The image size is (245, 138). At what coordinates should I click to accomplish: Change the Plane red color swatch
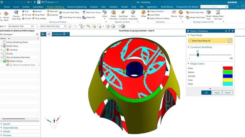pyautogui.click(x=228, y=68)
